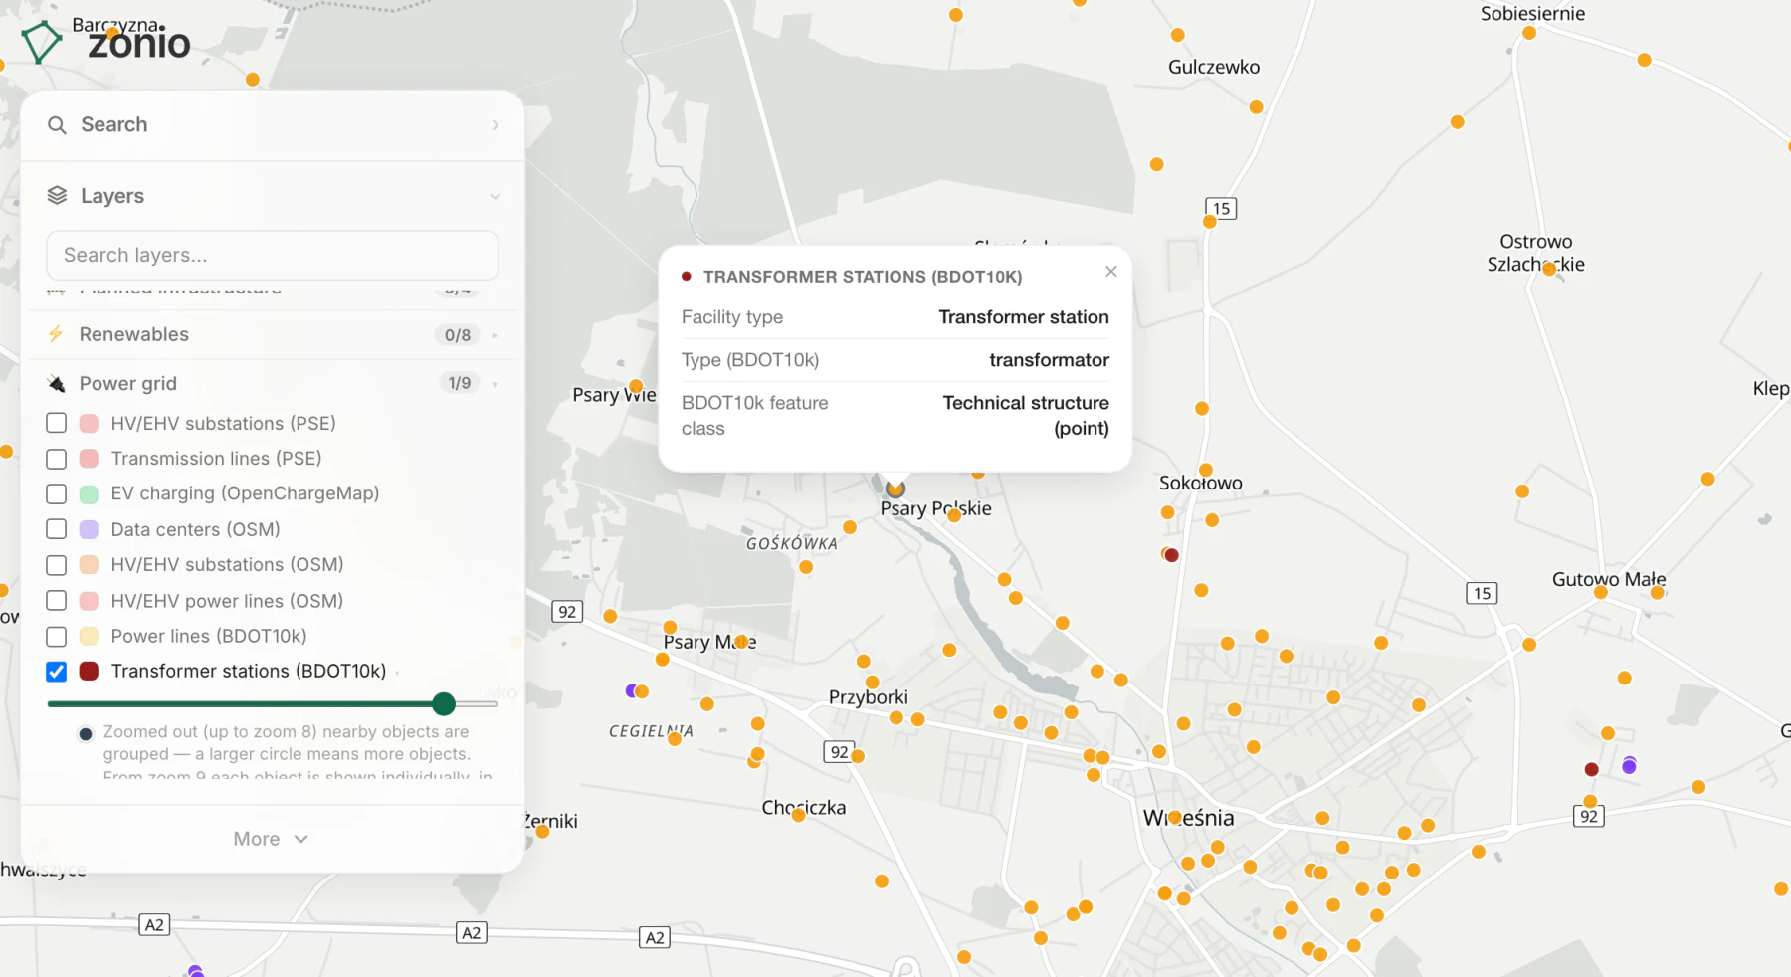The width and height of the screenshot is (1791, 977).
Task: Uncheck Transformer stations (BDOT10k) layer
Action: (x=57, y=672)
